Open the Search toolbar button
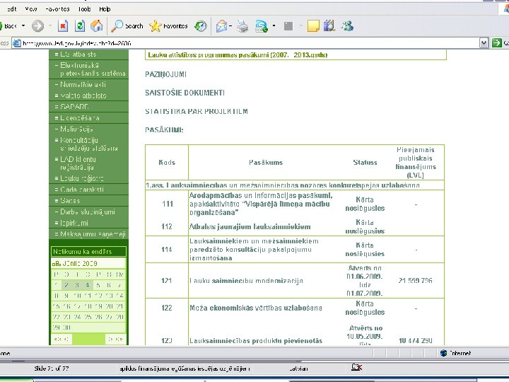The height and width of the screenshot is (382, 509). [127, 26]
